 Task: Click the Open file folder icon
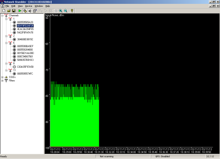9,11
